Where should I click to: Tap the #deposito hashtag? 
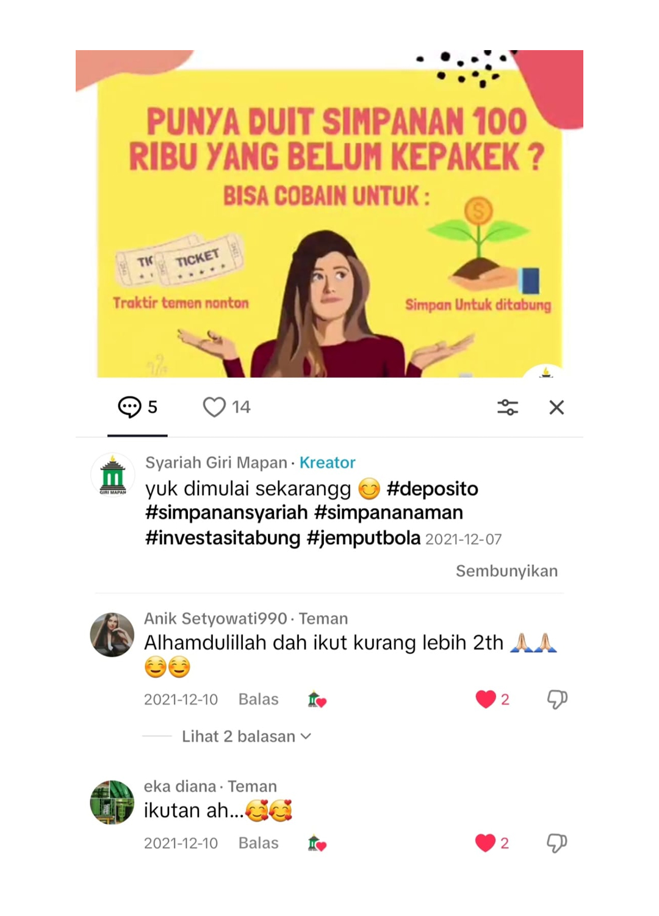(432, 489)
